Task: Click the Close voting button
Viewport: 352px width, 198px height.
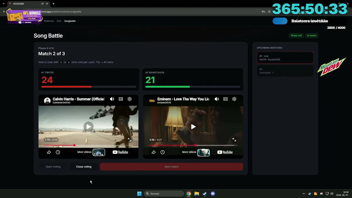Action: pos(84,167)
